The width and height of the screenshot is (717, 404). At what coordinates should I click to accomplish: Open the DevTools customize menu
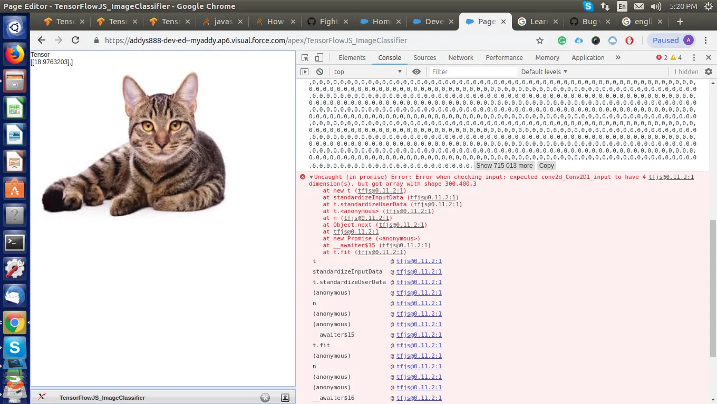coord(694,57)
